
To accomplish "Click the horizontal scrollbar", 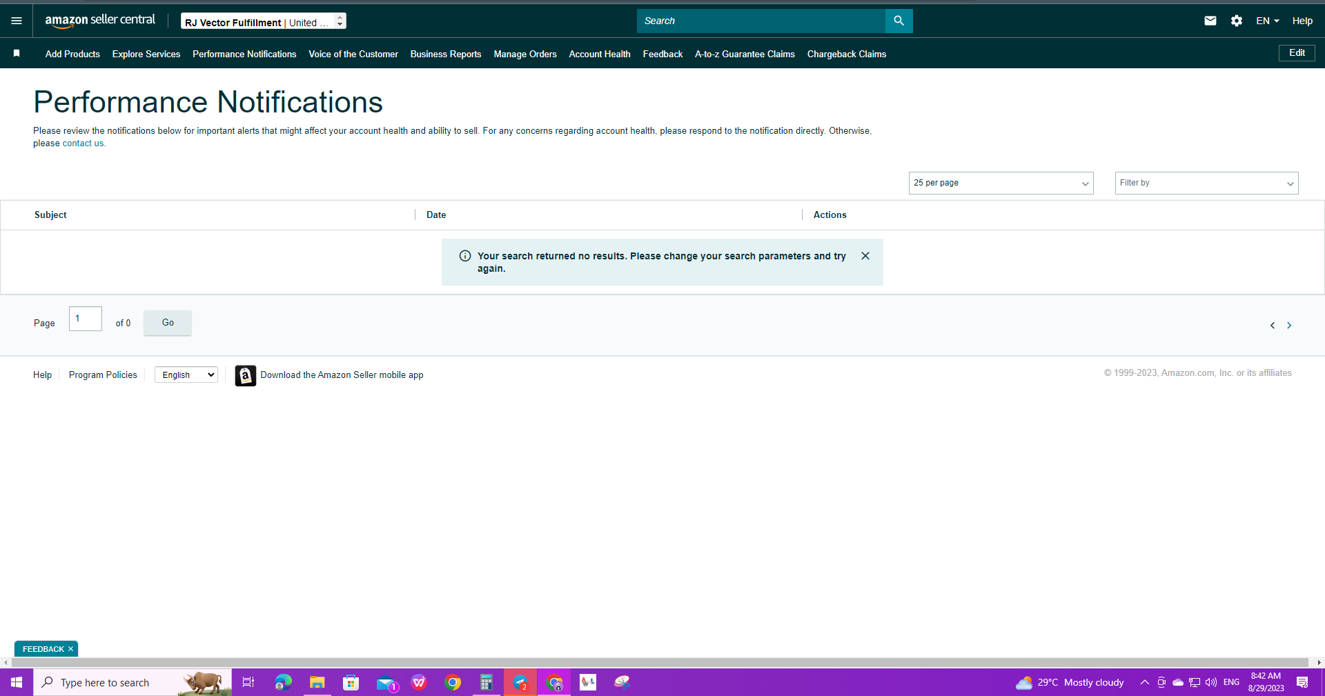I will (x=660, y=663).
